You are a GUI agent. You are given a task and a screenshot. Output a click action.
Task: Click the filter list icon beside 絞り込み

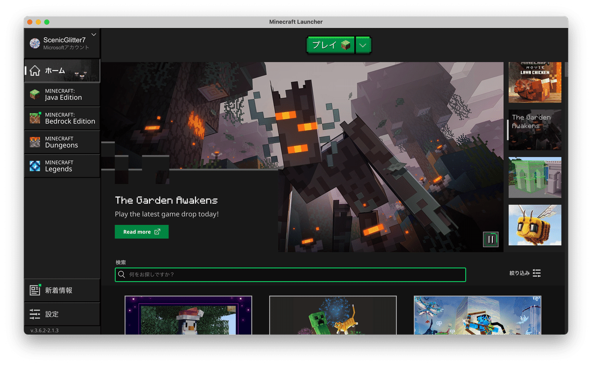pyautogui.click(x=537, y=273)
